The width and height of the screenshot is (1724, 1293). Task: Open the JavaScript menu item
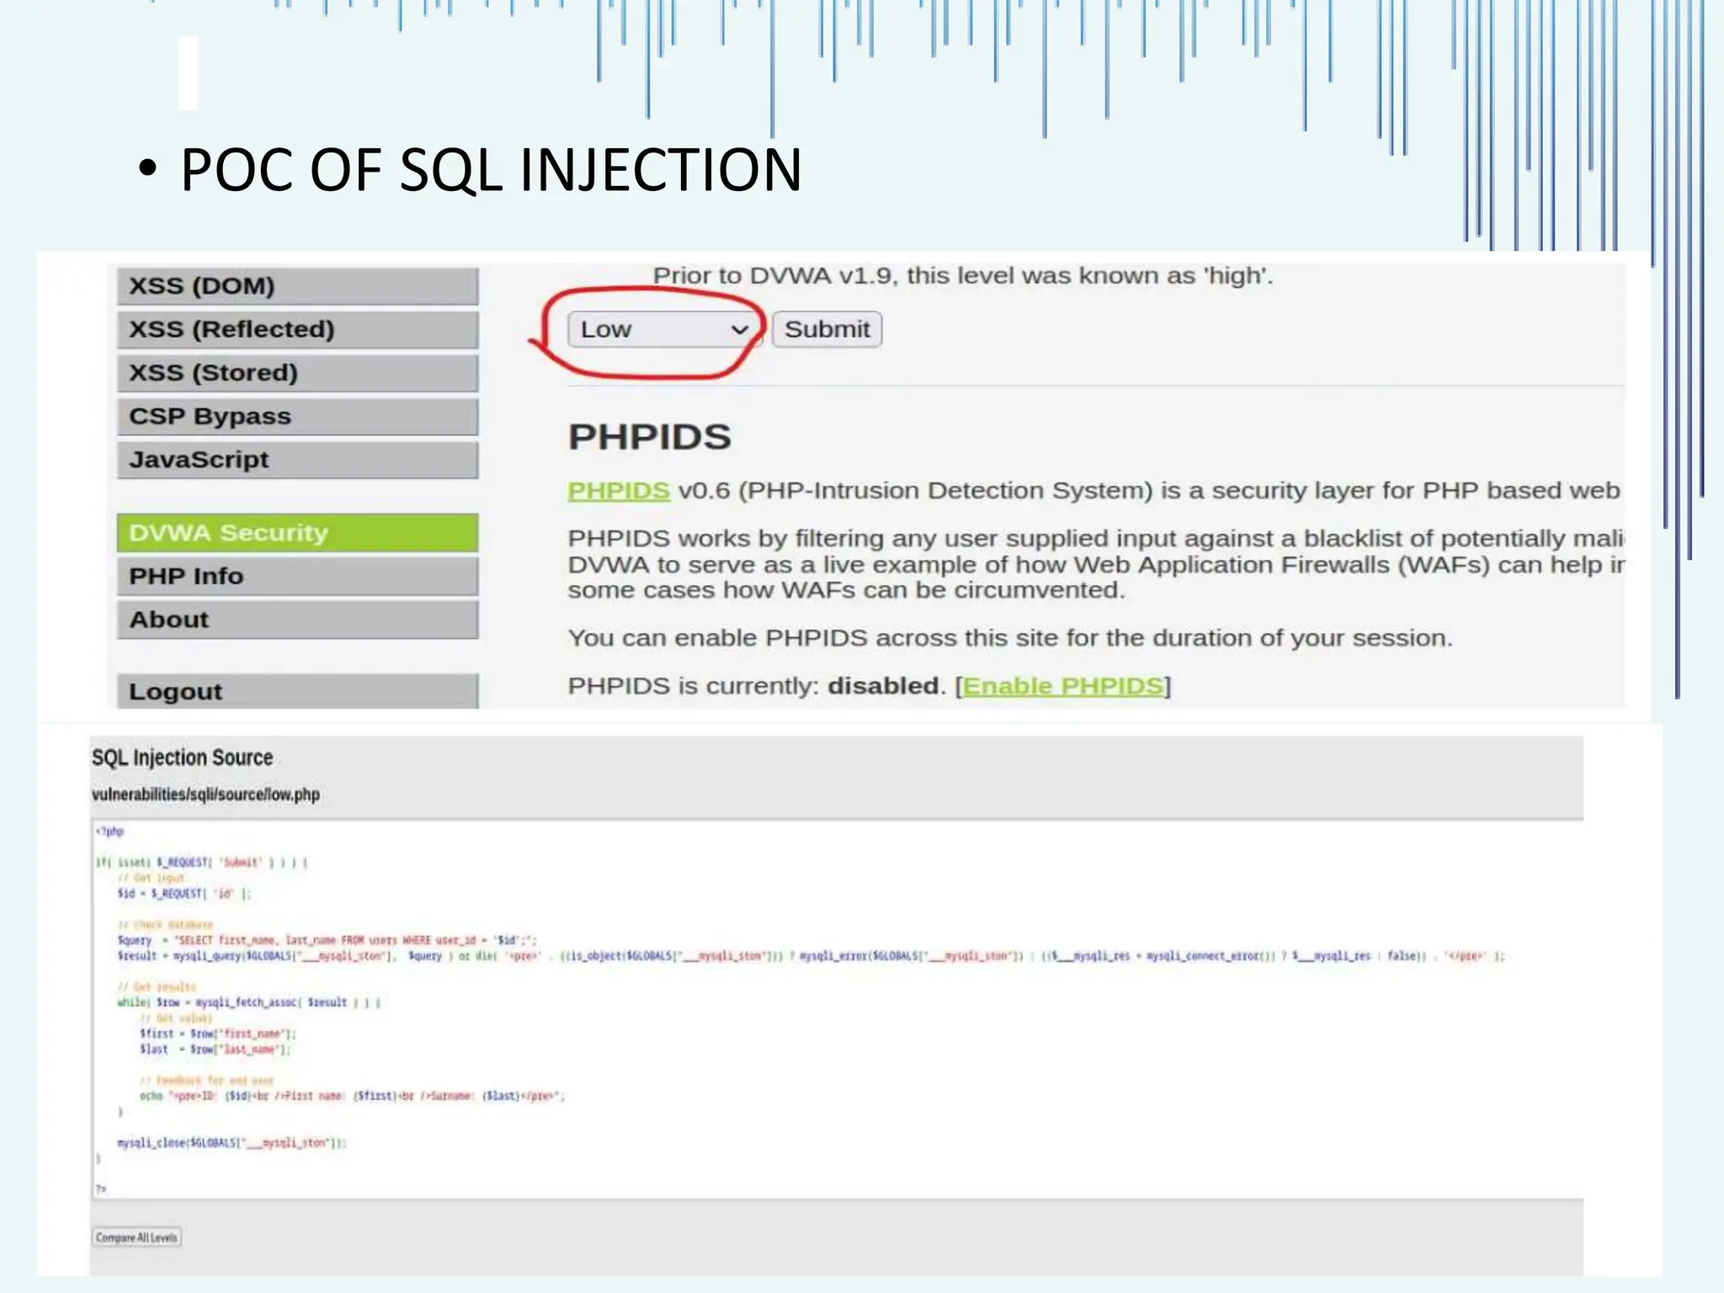298,460
